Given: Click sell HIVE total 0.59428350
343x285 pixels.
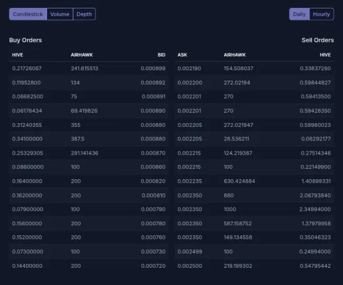Looking at the screenshot, I should tap(315, 111).
